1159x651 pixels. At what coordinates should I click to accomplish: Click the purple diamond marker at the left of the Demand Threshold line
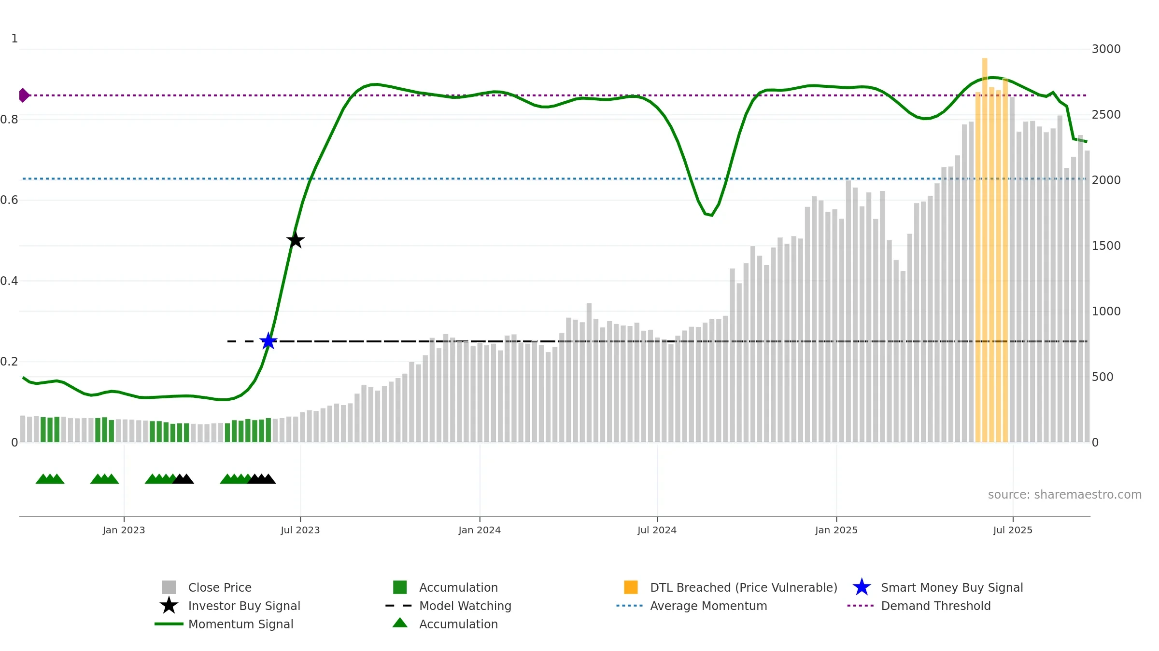coord(23,95)
